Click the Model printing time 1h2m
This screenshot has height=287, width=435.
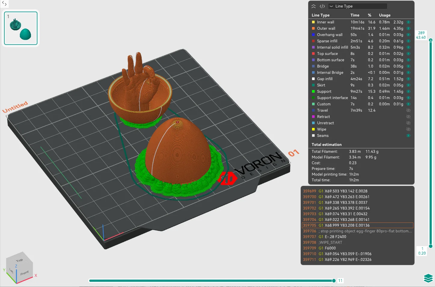354,174
